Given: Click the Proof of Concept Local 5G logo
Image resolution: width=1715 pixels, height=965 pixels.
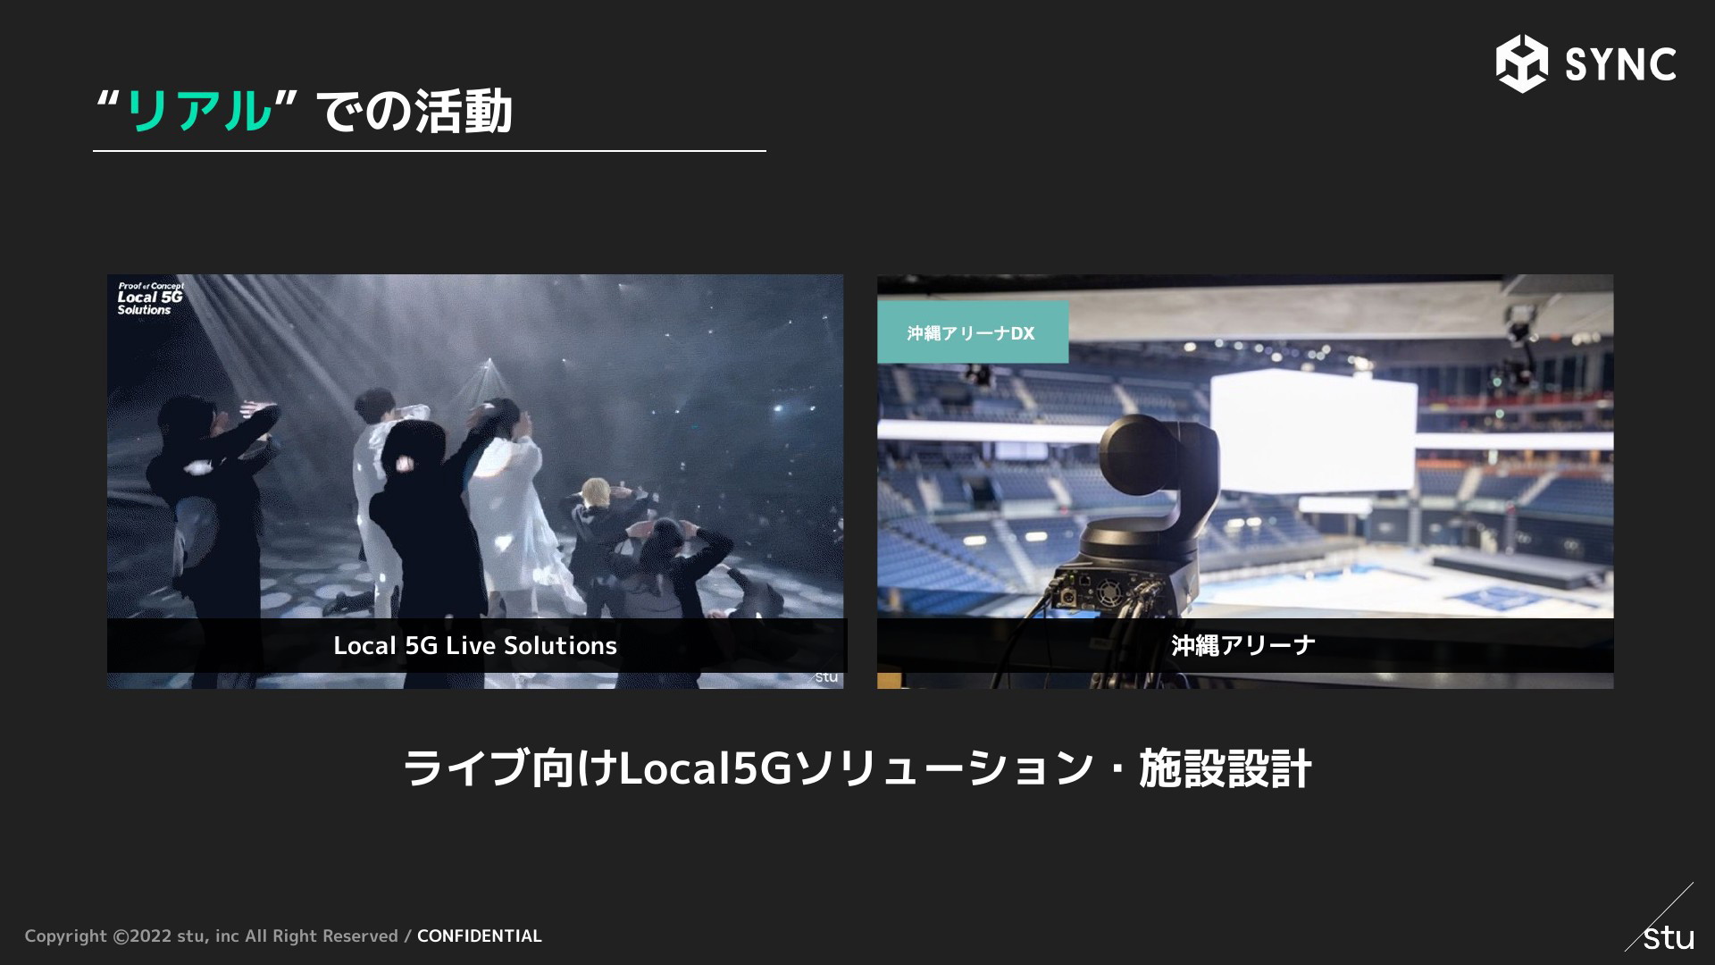Looking at the screenshot, I should click(150, 298).
